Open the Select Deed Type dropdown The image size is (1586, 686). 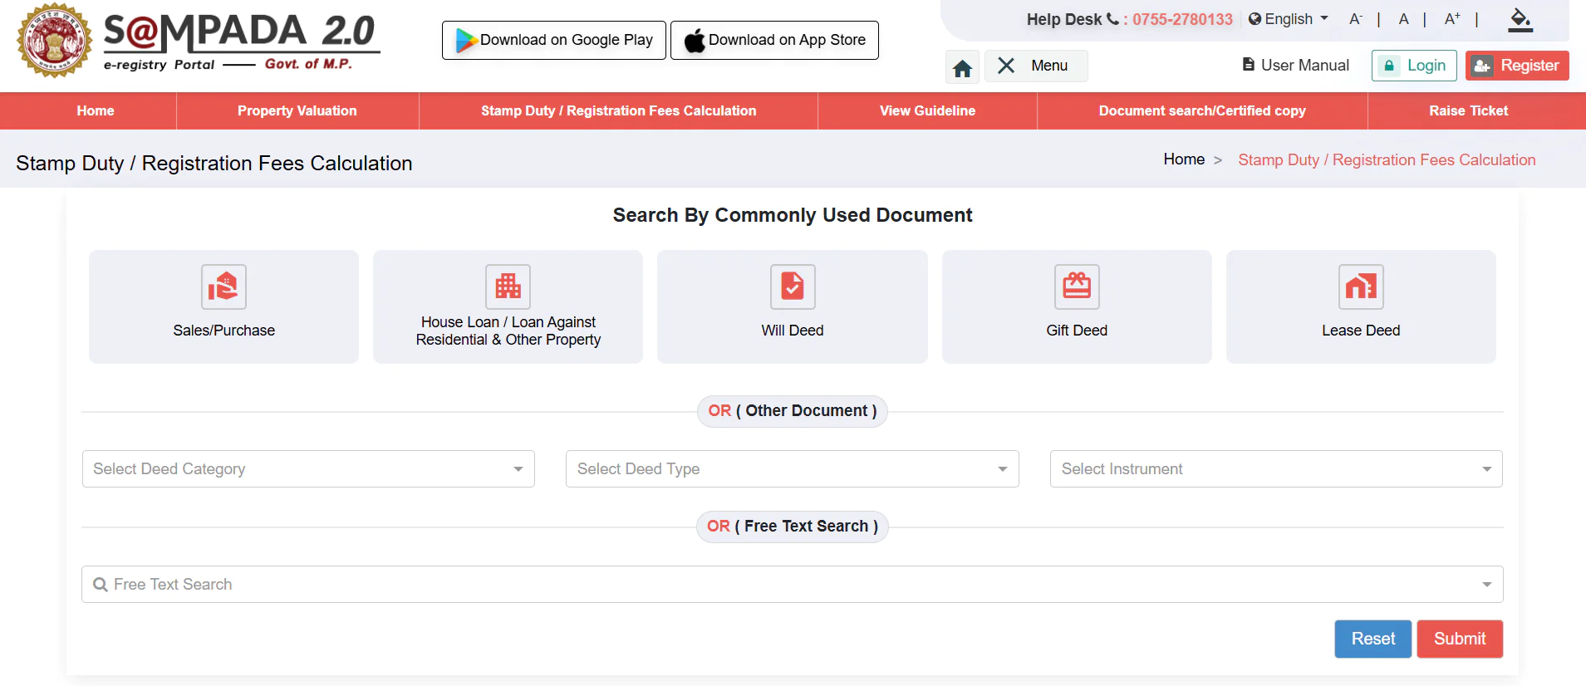(793, 468)
